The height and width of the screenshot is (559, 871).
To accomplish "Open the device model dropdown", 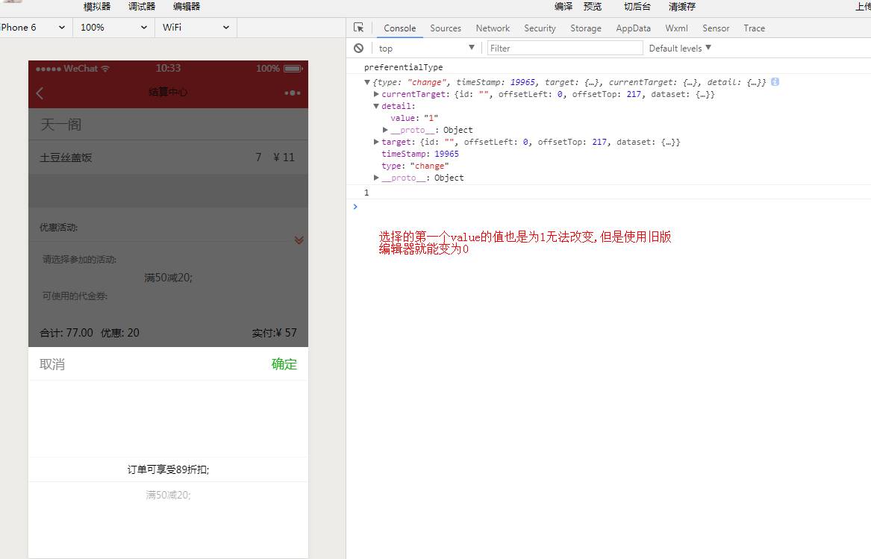I will click(33, 27).
